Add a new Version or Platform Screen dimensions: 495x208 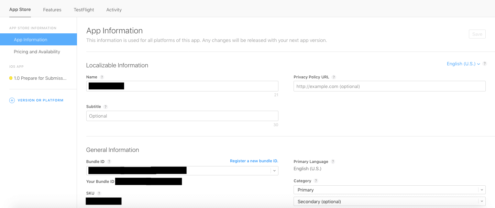(41, 100)
